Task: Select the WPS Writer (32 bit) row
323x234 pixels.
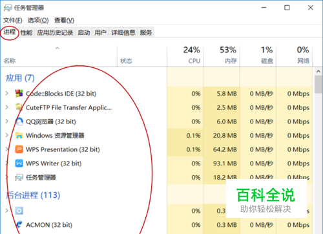Action: tap(157, 164)
